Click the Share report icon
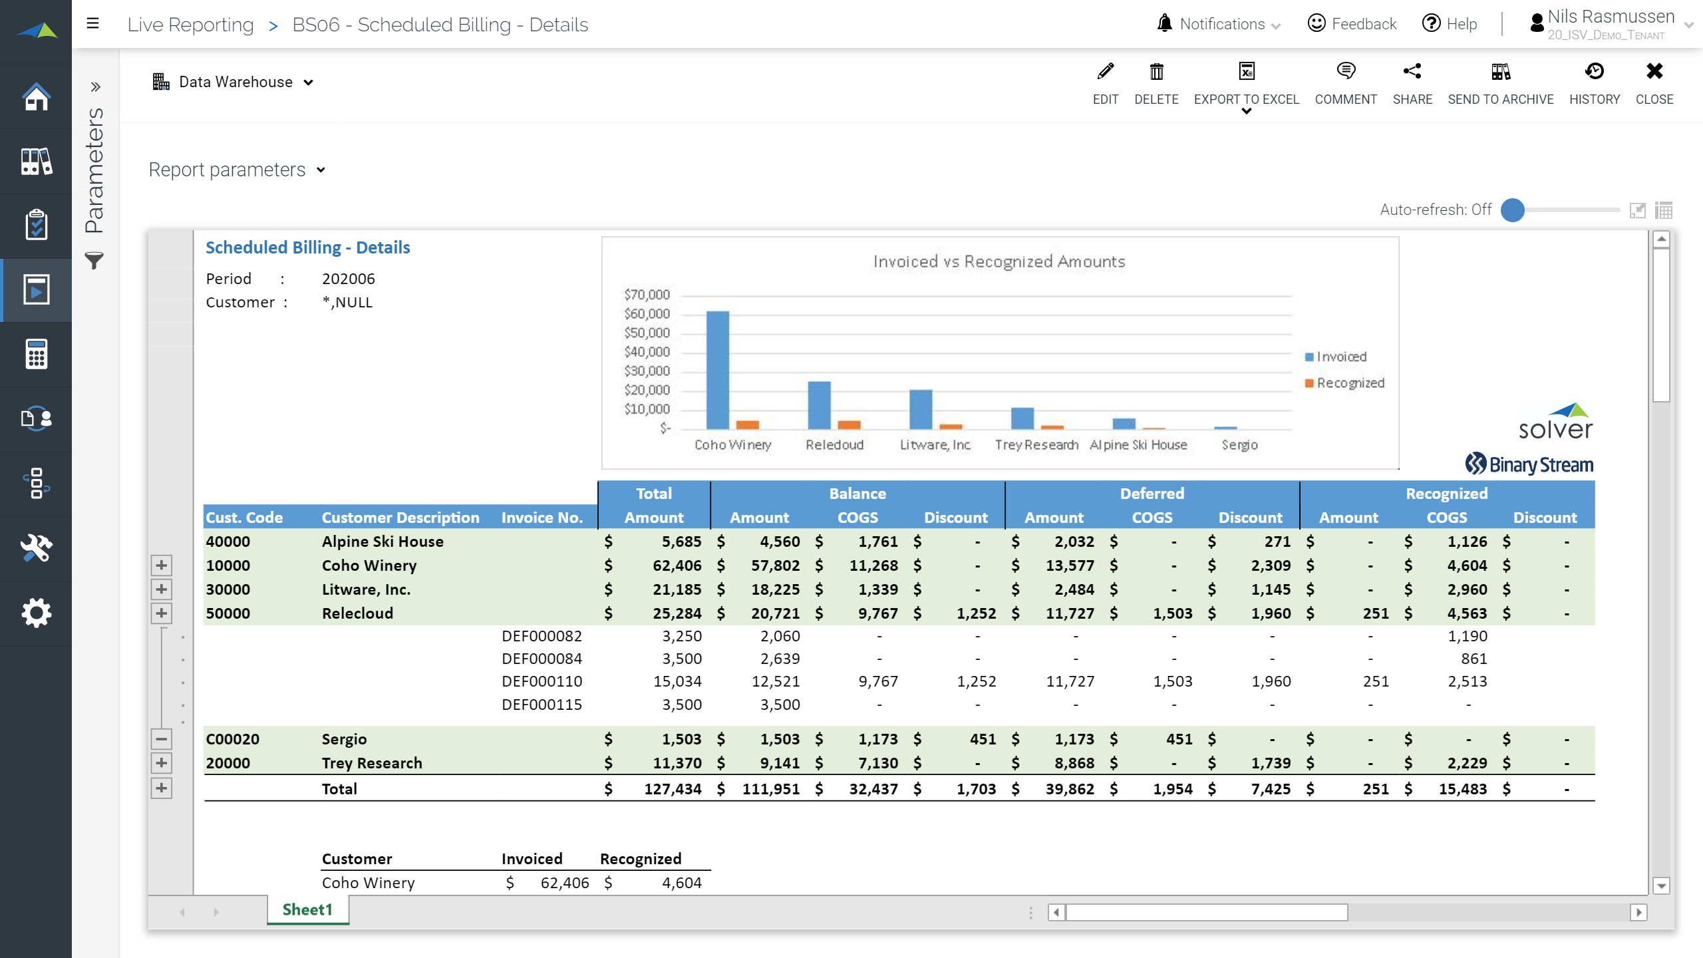1703x958 pixels. point(1412,72)
